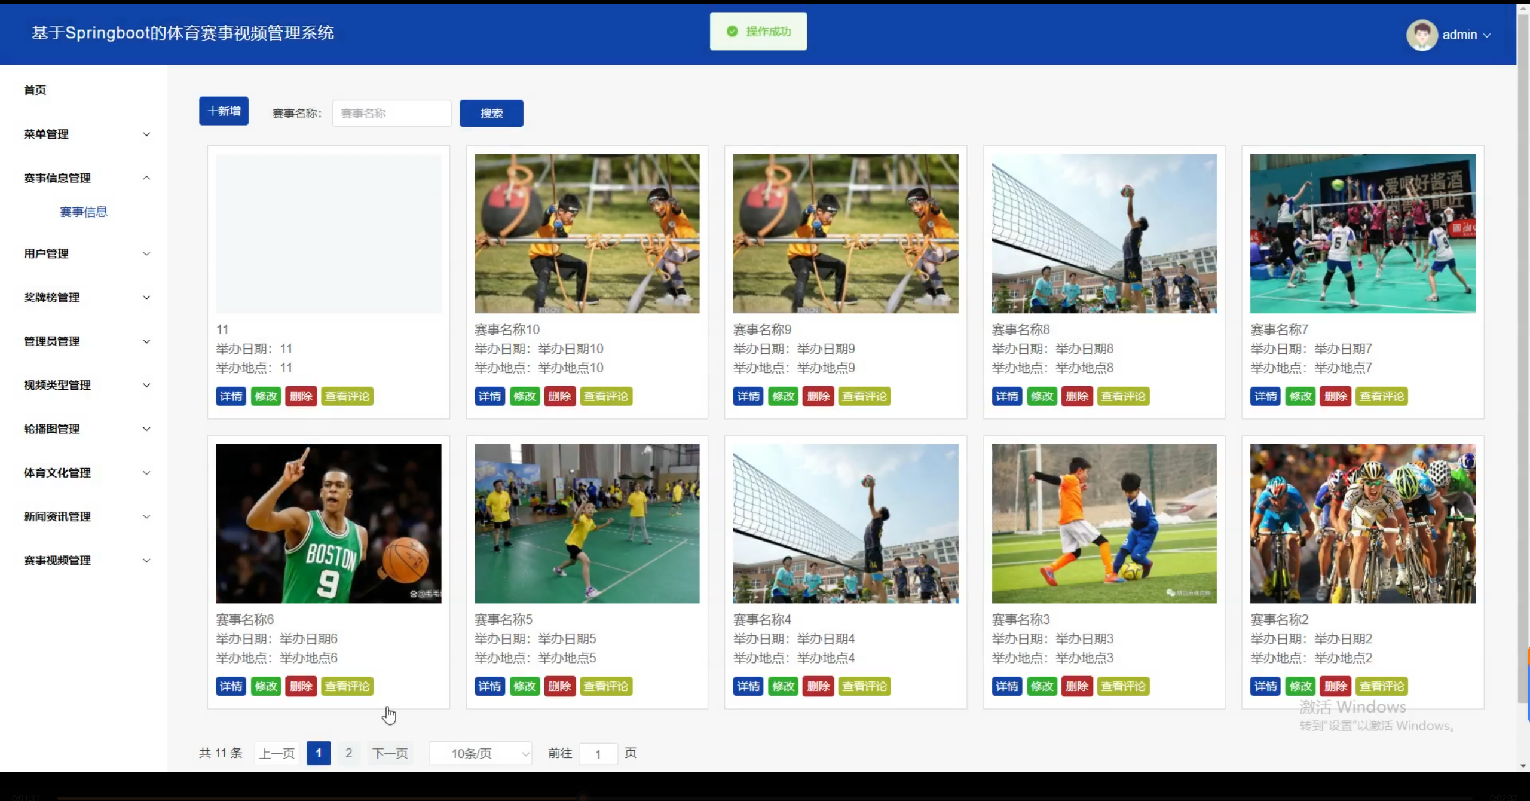Image resolution: width=1530 pixels, height=801 pixels.
Task: Click the 前往 page number input
Action: tap(598, 754)
